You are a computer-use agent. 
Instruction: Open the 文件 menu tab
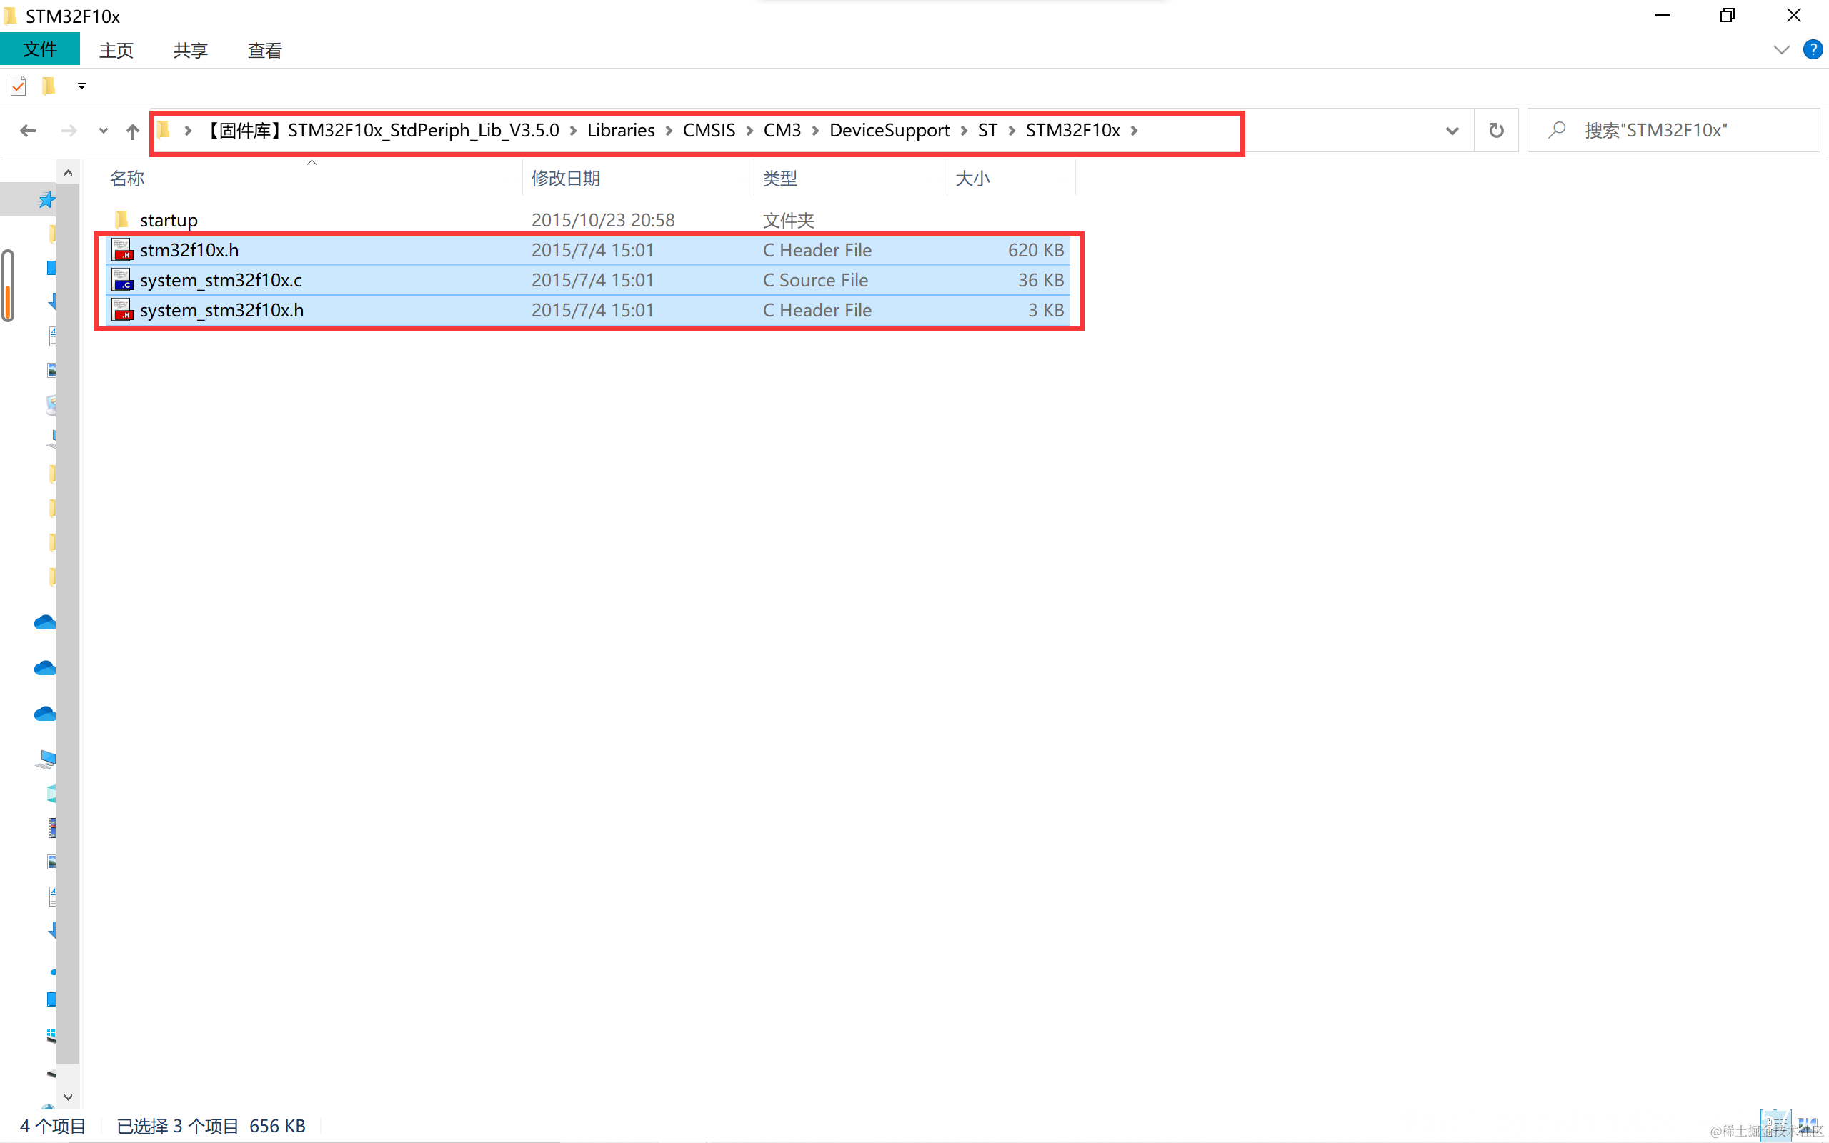point(39,50)
